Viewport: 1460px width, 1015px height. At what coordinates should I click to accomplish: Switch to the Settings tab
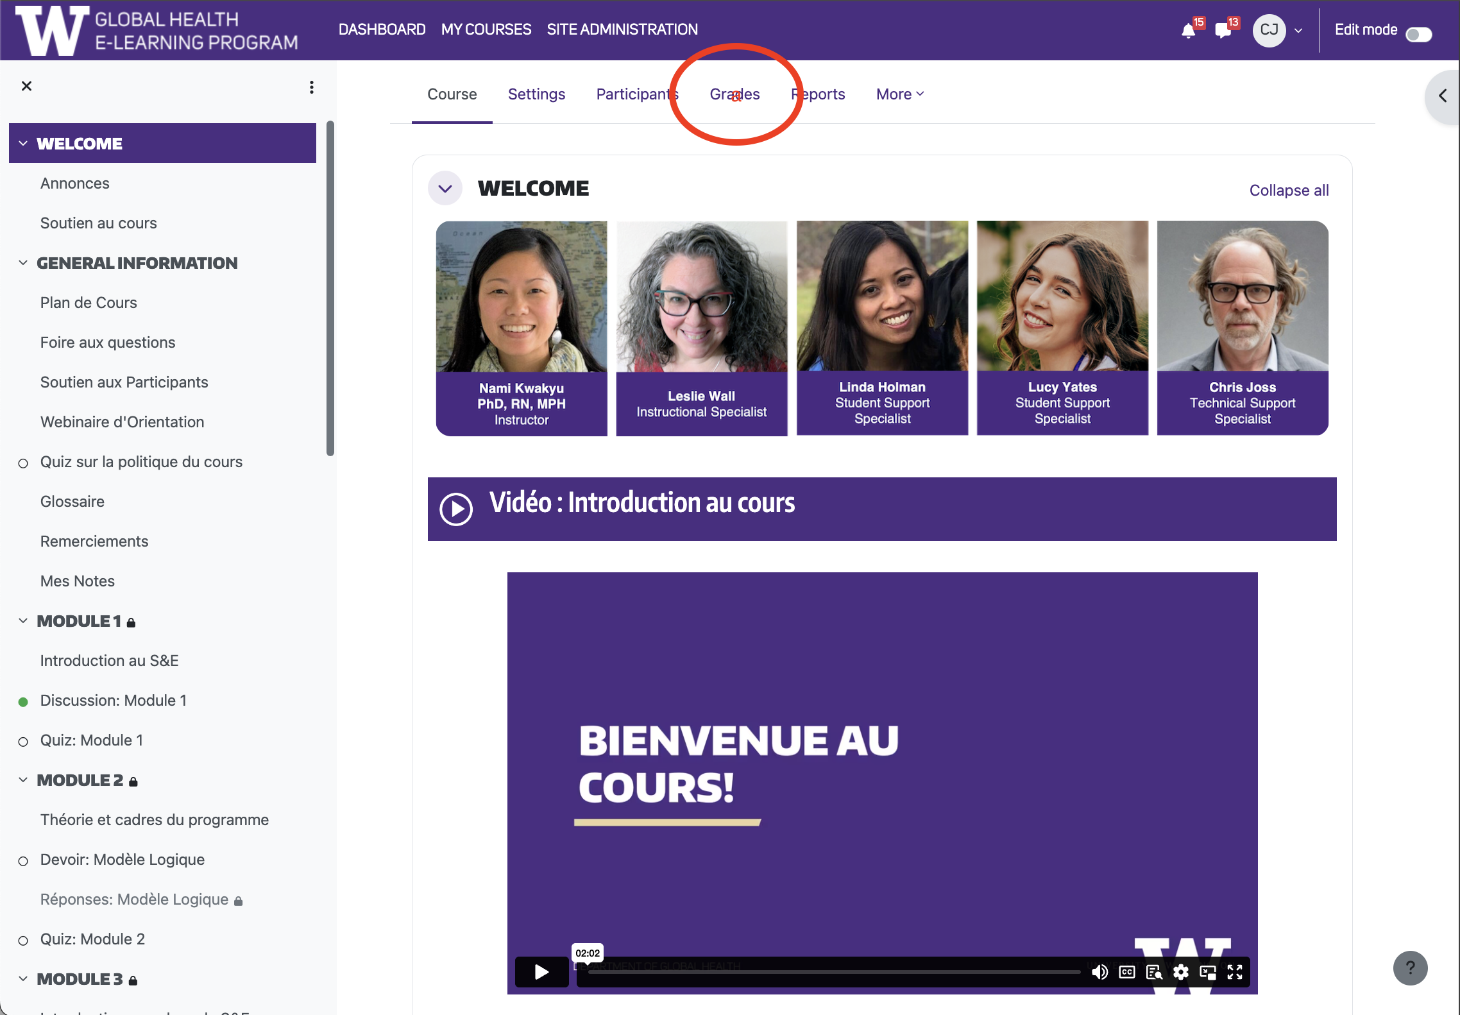[x=536, y=94]
